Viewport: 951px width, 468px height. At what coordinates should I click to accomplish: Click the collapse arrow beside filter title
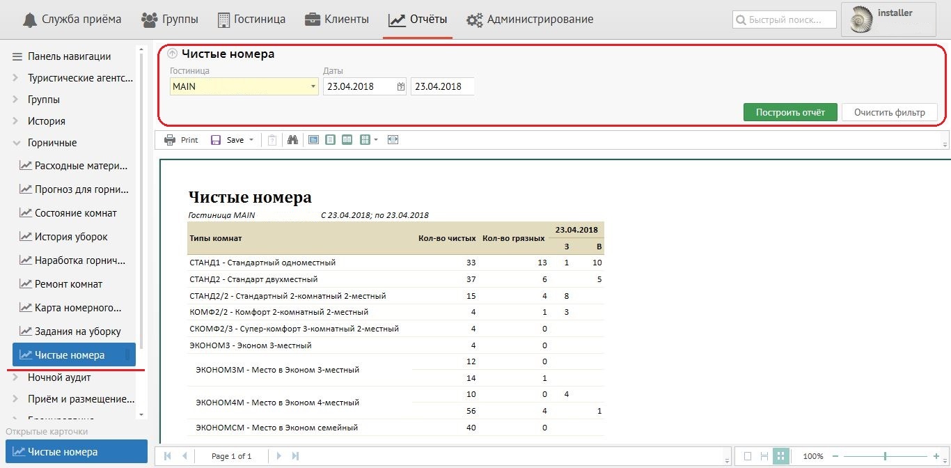coord(173,54)
